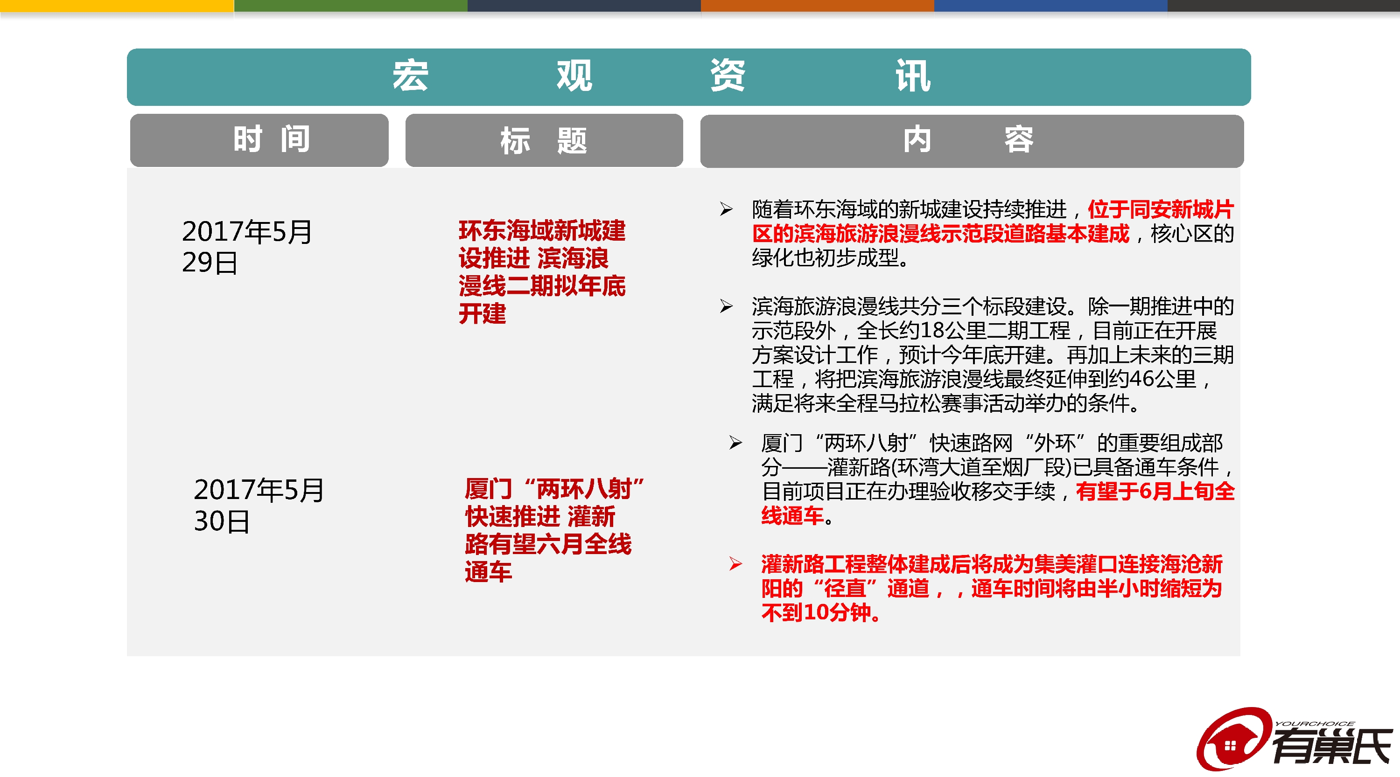Viewport: 1400px width, 777px height.
Task: Click the arrow bullet before 随着环东海域
Action: coord(726,209)
